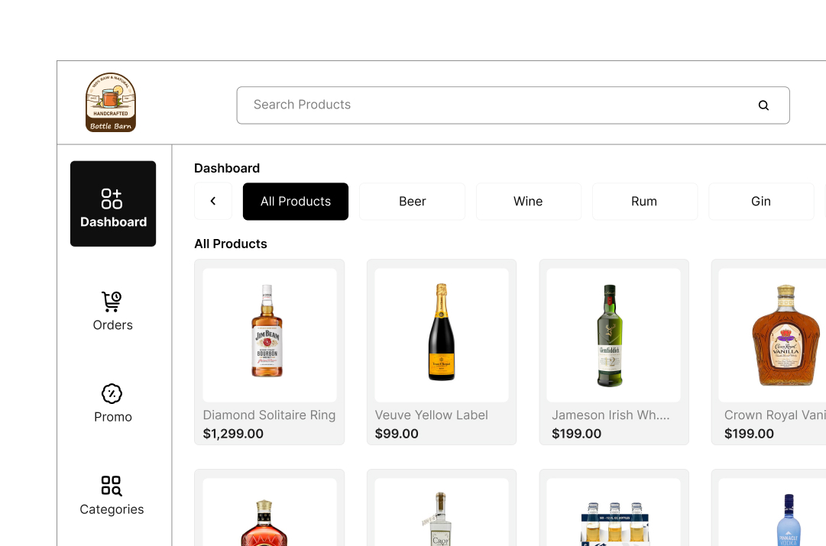826x546 pixels.
Task: Click the search magnifier icon
Action: coord(763,105)
